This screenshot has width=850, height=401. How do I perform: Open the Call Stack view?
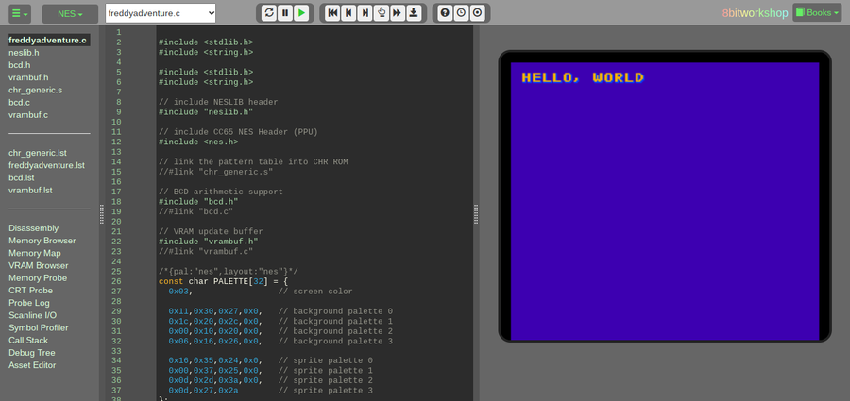click(x=28, y=341)
